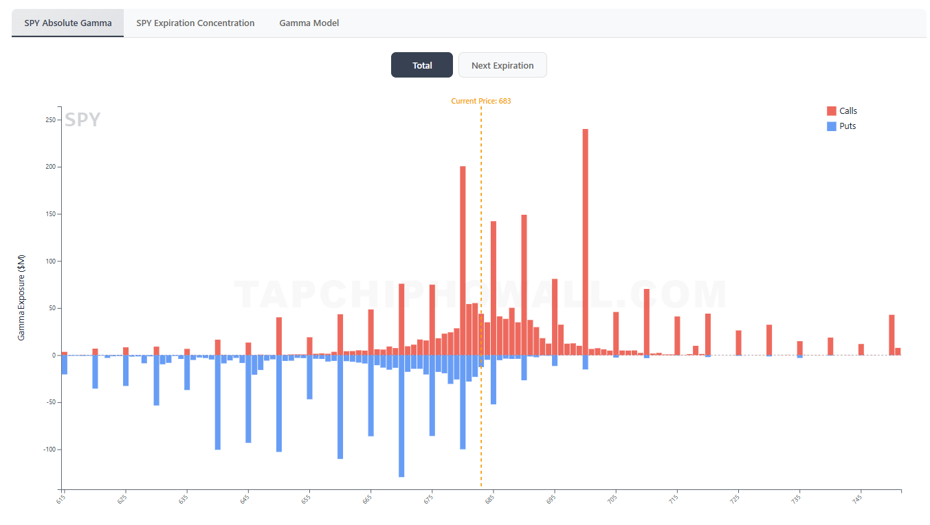Open the Gamma Model tab

309,23
